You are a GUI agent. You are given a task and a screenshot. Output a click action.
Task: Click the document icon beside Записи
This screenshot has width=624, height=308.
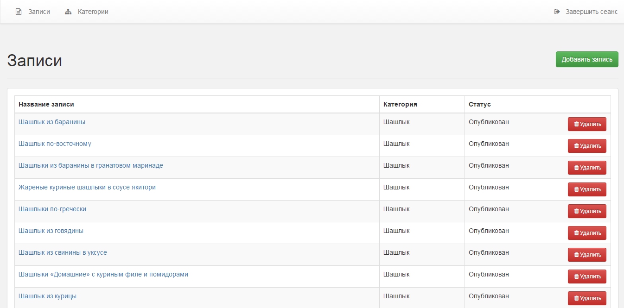(19, 12)
